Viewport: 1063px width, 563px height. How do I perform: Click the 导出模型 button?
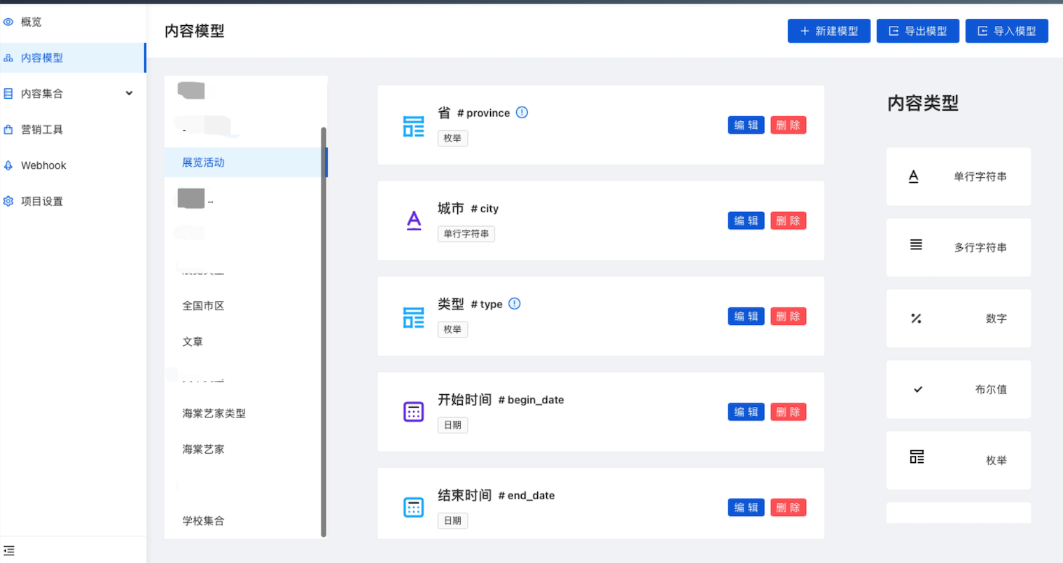tap(918, 31)
